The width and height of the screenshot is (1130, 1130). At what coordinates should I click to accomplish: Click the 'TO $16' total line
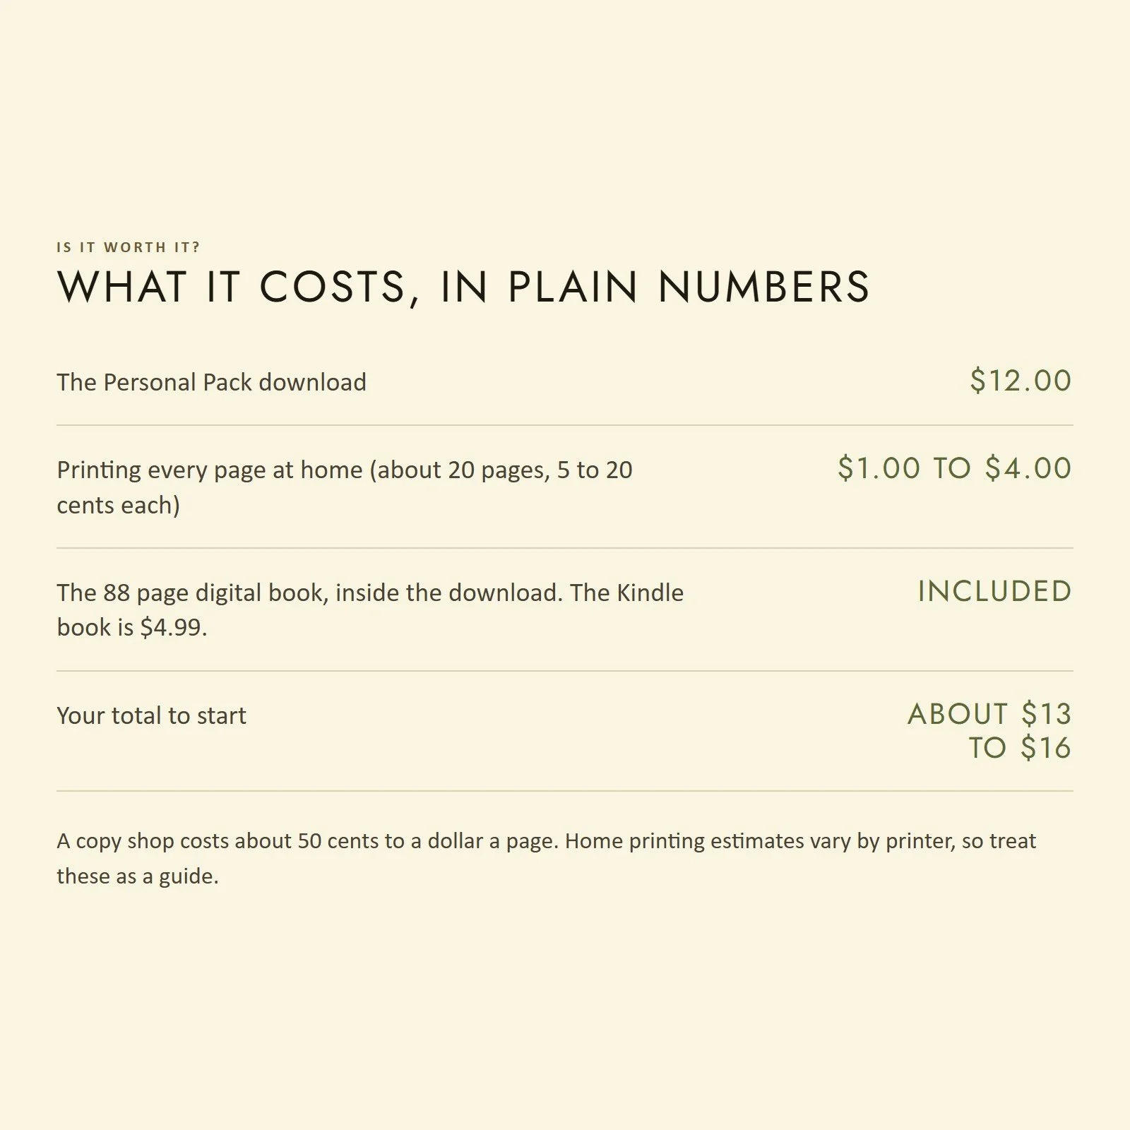click(1020, 748)
